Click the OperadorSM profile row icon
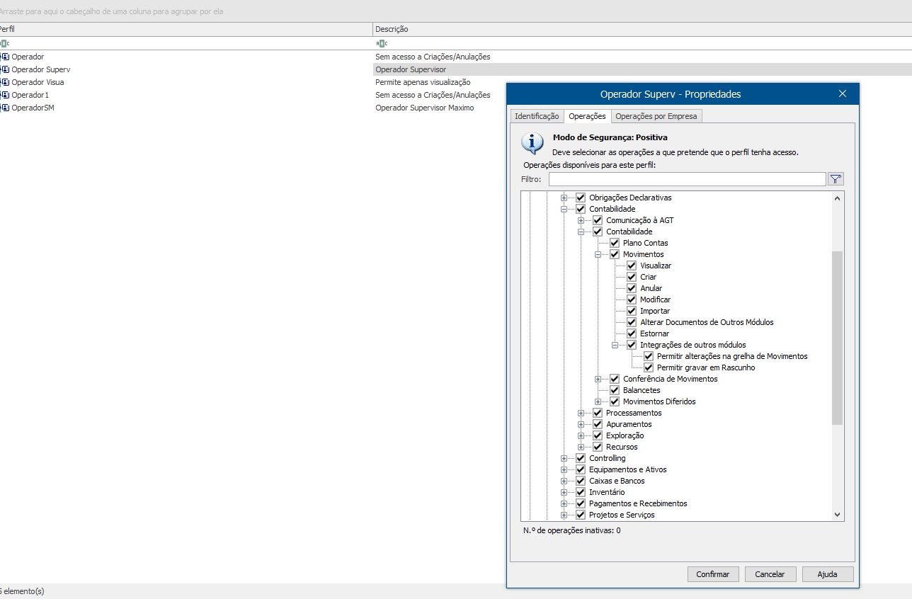The width and height of the screenshot is (912, 599). [x=4, y=108]
